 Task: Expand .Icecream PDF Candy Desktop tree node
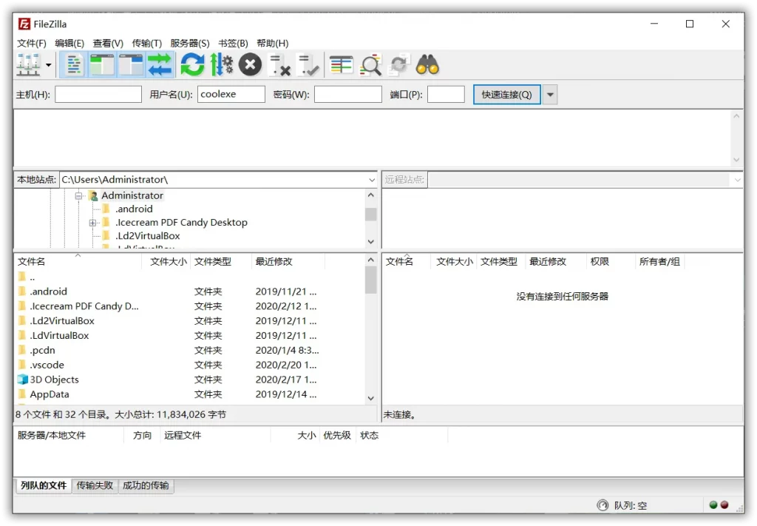92,223
